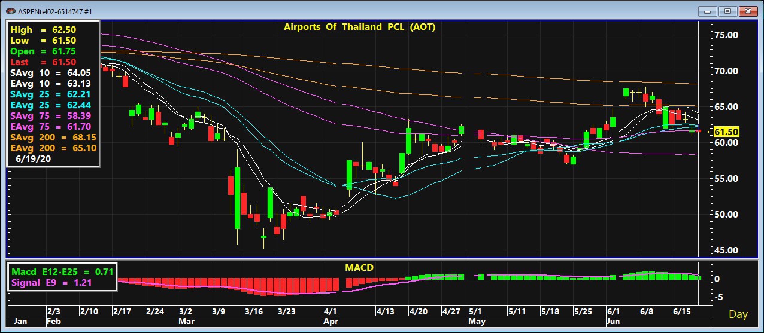Screen dimensions: 764x333
Task: Click the SAvg 200 = 68.15 legend entry
Action: (53, 137)
